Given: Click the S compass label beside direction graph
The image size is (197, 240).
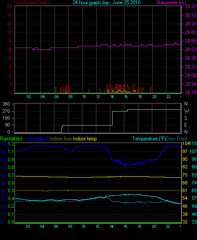Looking at the screenshot, I should click(186, 118).
